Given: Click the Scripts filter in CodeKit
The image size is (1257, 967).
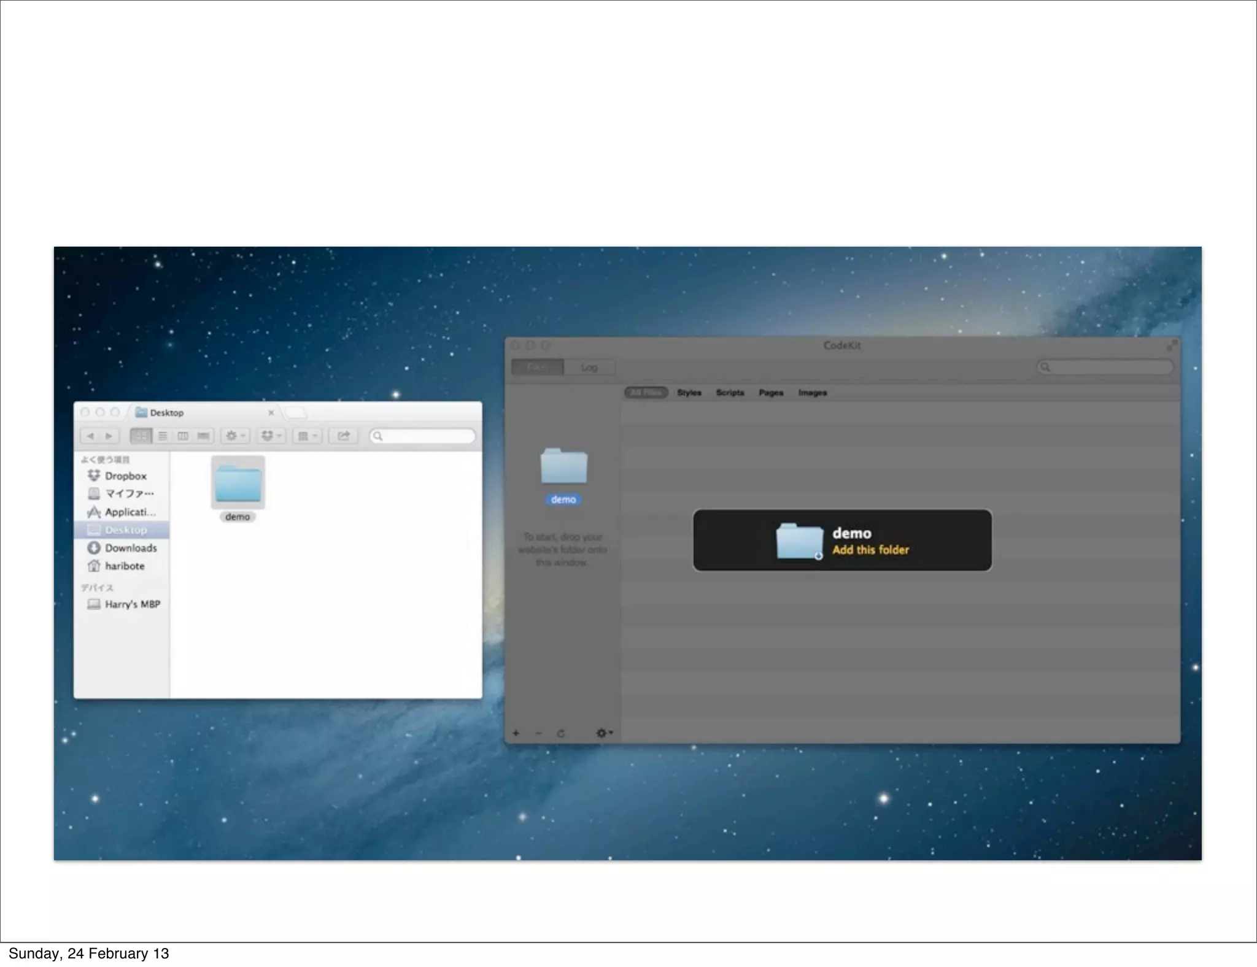Looking at the screenshot, I should [x=730, y=393].
